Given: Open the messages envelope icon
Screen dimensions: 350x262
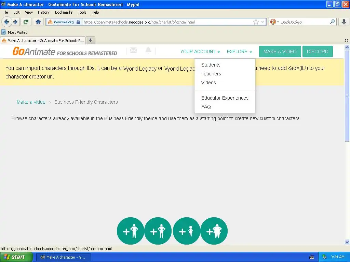Looking at the screenshot, I should (x=133, y=50).
